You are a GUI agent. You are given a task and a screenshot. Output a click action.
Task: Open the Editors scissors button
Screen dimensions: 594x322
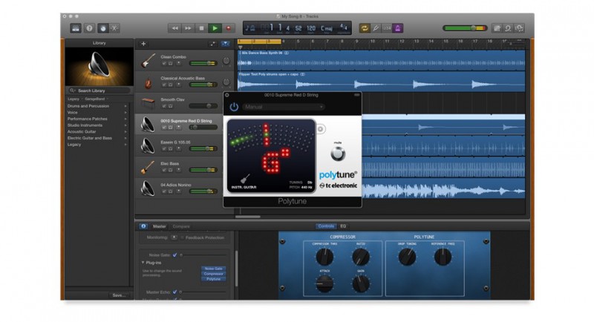point(115,28)
